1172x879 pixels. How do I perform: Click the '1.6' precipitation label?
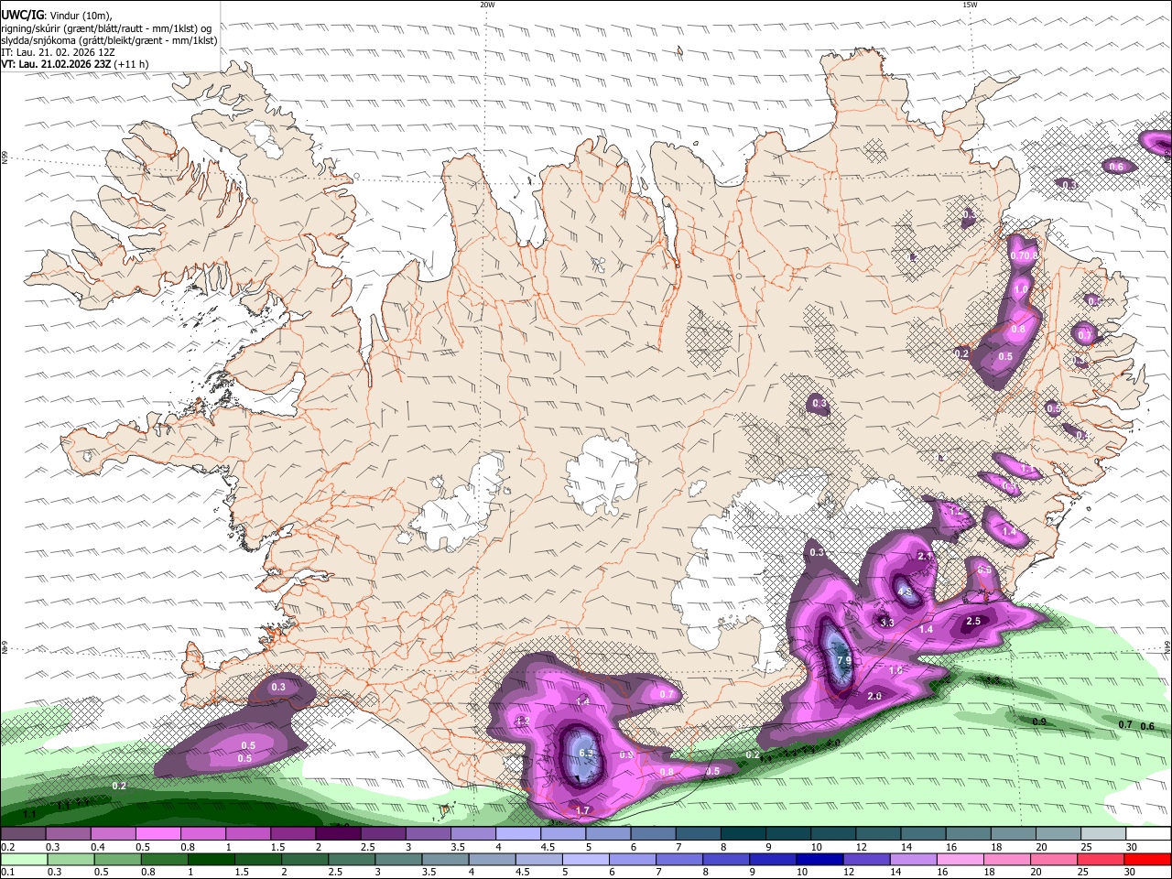(x=895, y=670)
